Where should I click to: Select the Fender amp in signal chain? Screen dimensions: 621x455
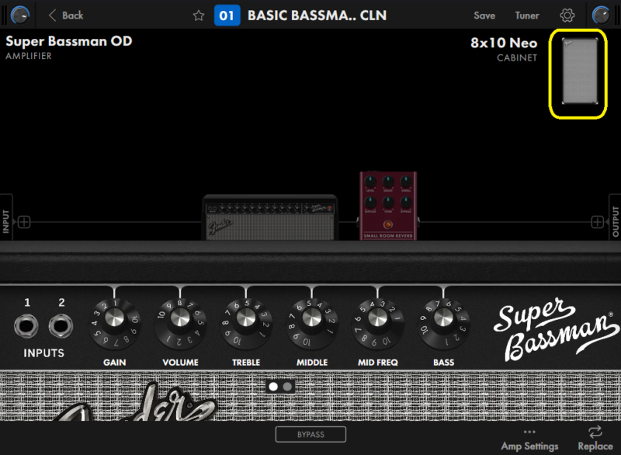pyautogui.click(x=269, y=217)
